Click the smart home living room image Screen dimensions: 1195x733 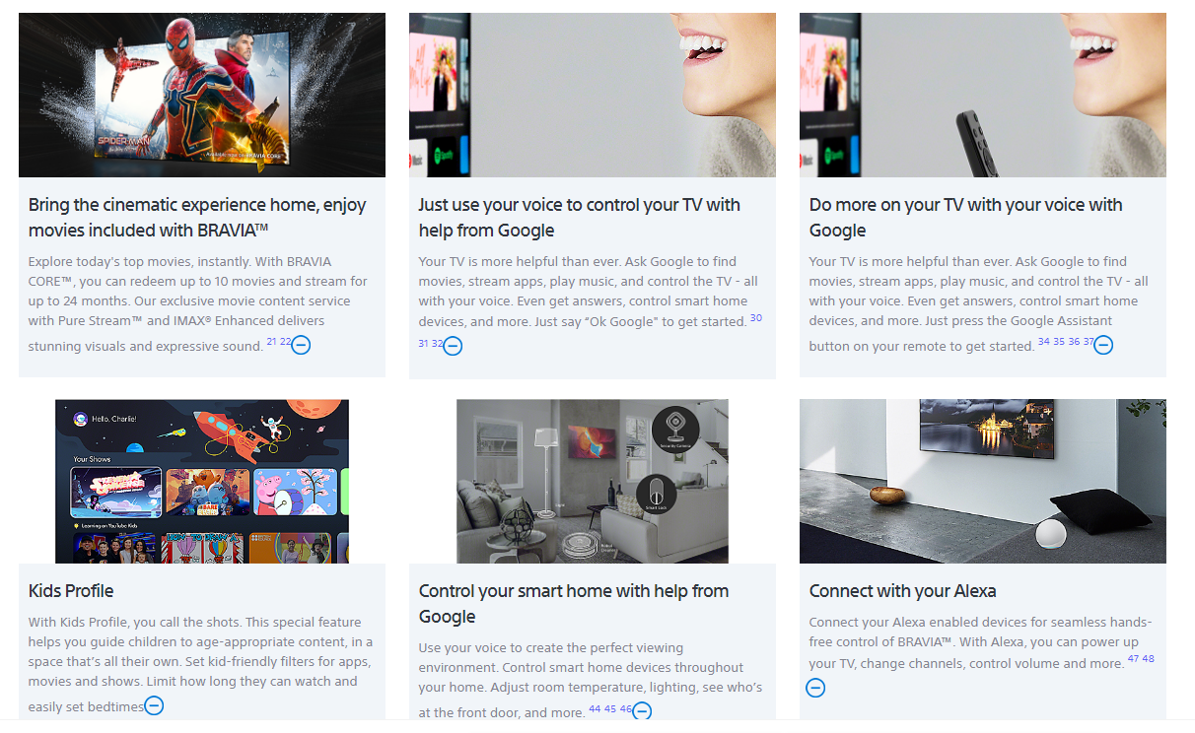coord(592,481)
